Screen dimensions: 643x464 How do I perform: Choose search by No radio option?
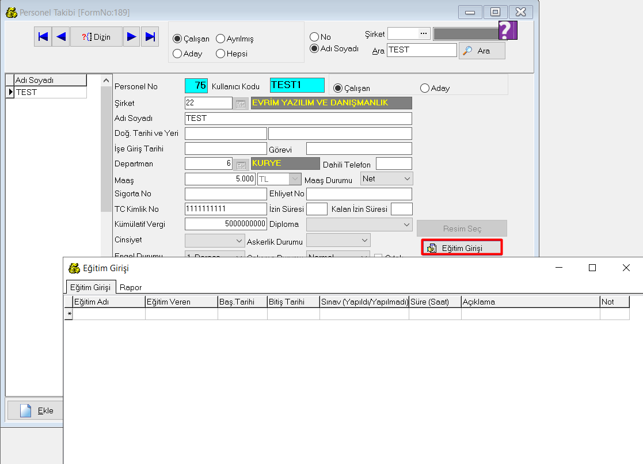314,37
